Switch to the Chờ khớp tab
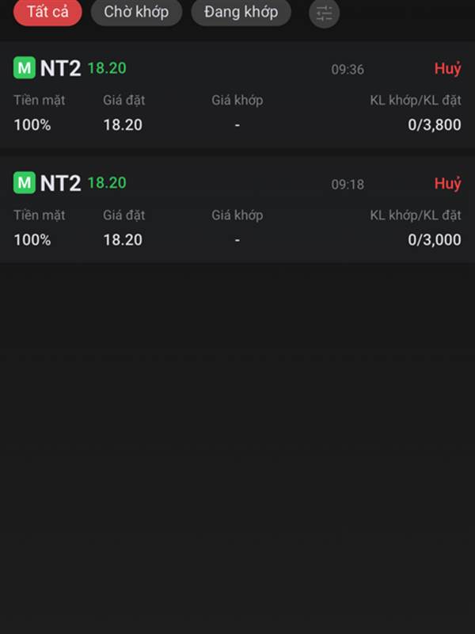This screenshot has width=475, height=634. pos(136,12)
